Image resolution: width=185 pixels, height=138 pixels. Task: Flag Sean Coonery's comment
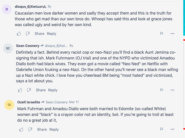tap(161, 90)
